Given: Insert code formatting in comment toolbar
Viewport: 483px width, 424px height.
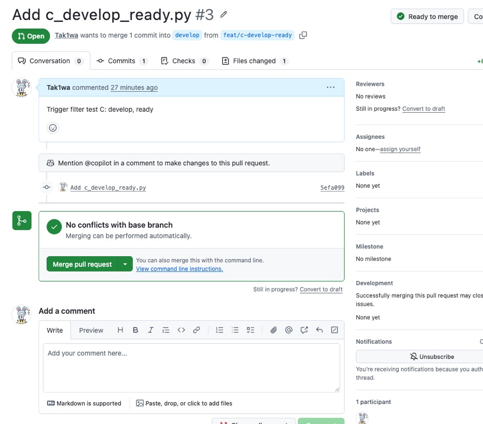Looking at the screenshot, I should [x=181, y=330].
